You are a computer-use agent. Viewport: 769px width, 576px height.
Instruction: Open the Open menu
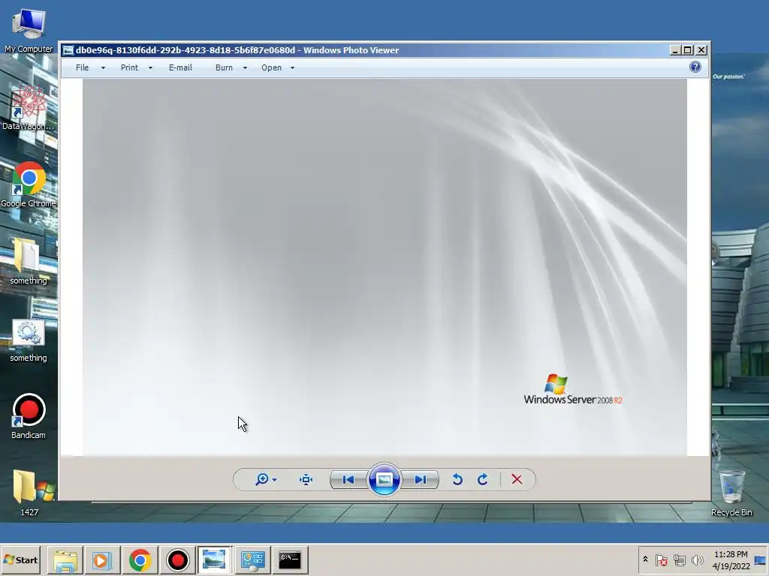tap(271, 67)
